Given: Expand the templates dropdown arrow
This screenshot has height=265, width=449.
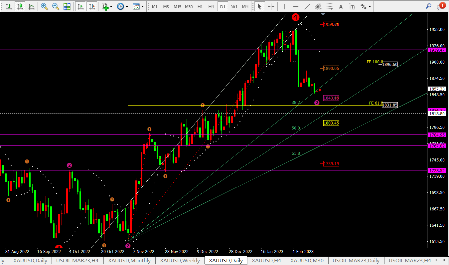Looking at the screenshot, I should pyautogui.click(x=142, y=6).
